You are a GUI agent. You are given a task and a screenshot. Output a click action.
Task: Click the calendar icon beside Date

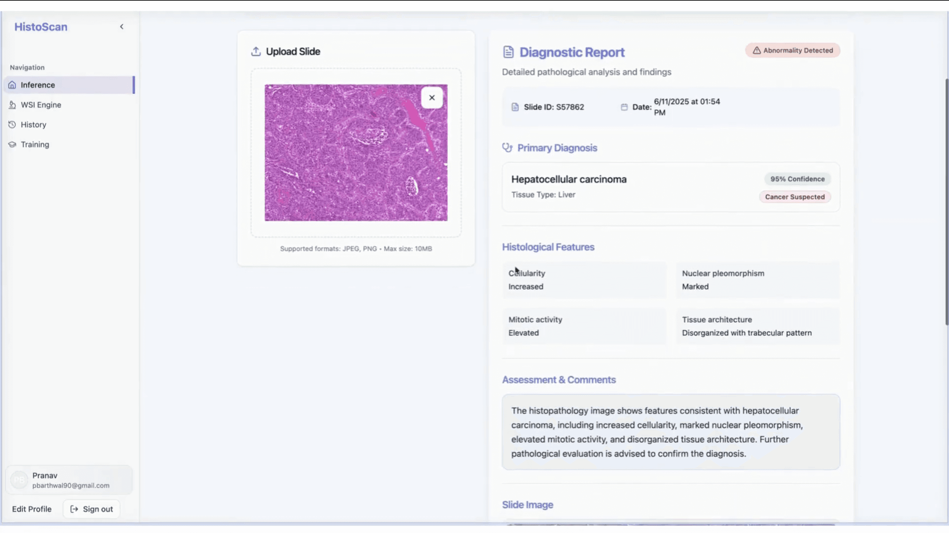coord(624,107)
